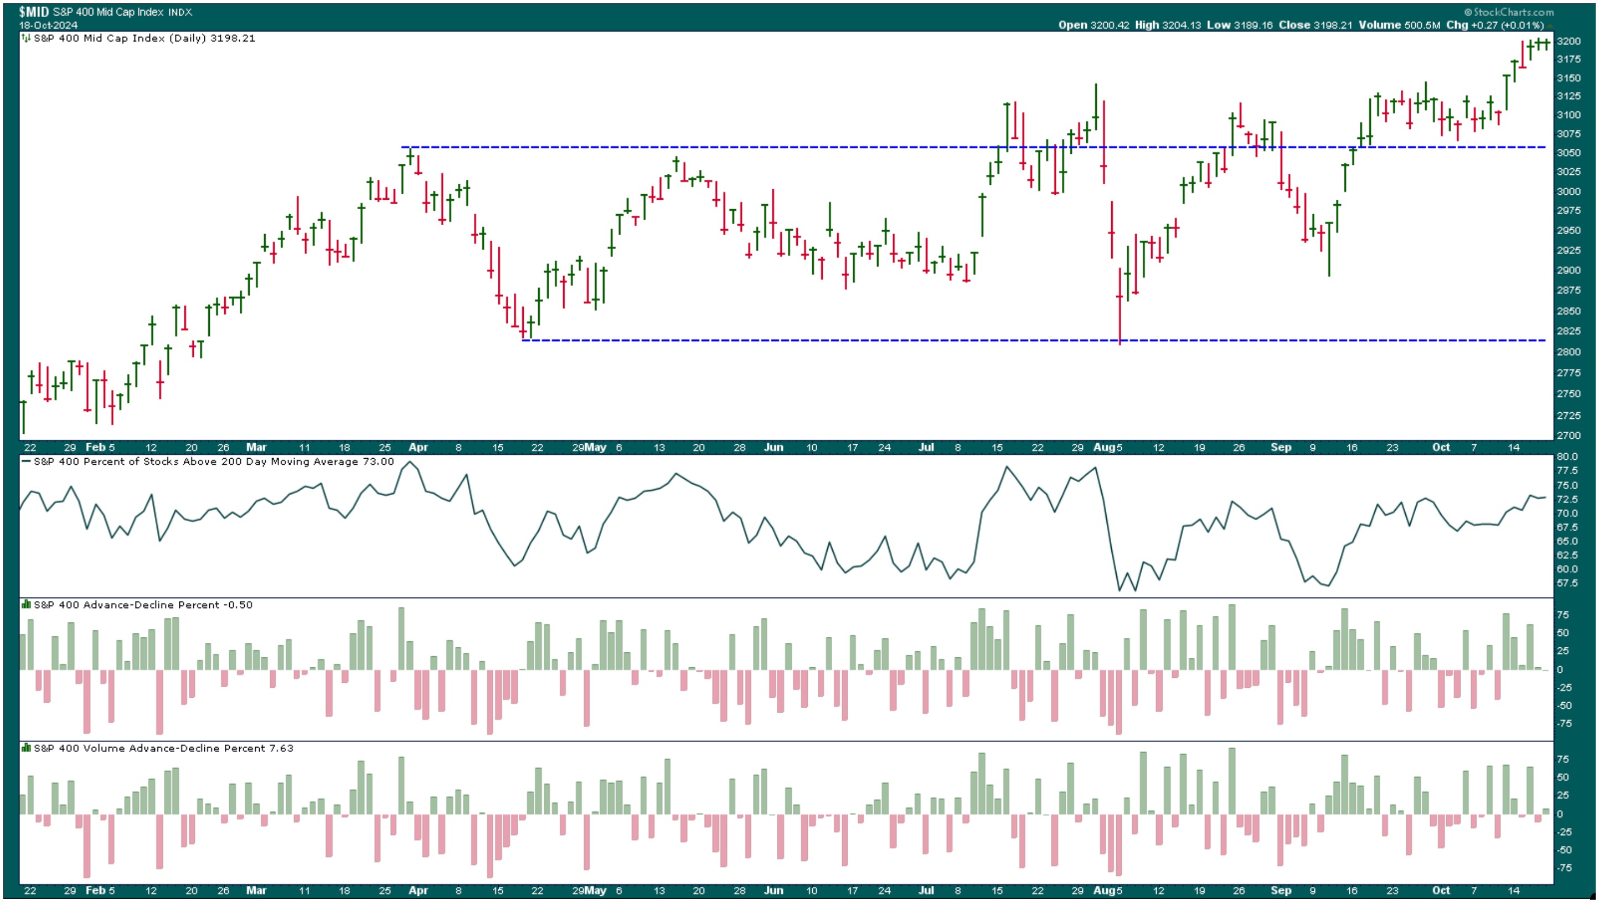The height and width of the screenshot is (903, 1599).
Task: Click the histogram icon beside Volume Advance-Decline Percent
Action: tap(25, 748)
